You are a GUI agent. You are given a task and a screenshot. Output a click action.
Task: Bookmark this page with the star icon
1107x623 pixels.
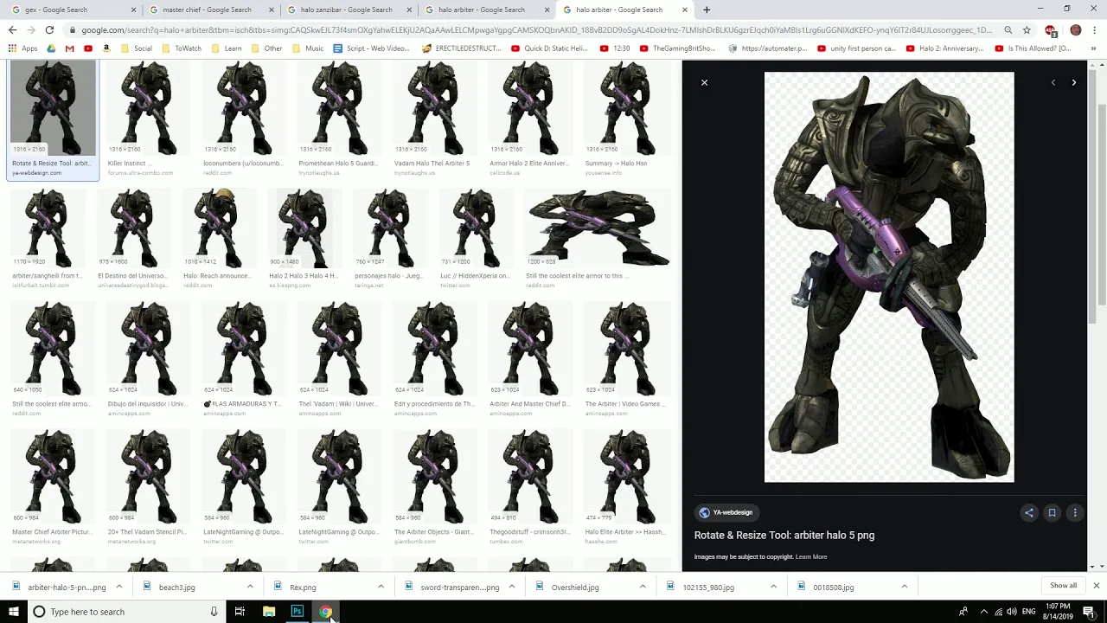tap(1027, 29)
